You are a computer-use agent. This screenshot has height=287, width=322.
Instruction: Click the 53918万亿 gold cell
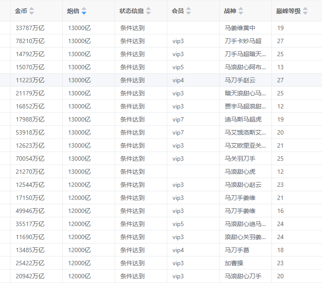click(x=30, y=132)
